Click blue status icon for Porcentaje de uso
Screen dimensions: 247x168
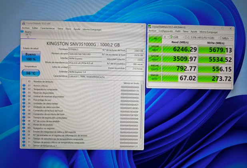point(24,100)
